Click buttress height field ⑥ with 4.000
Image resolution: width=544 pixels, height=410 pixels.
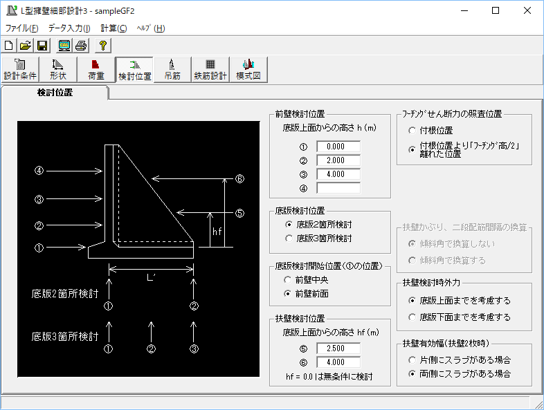click(338, 362)
